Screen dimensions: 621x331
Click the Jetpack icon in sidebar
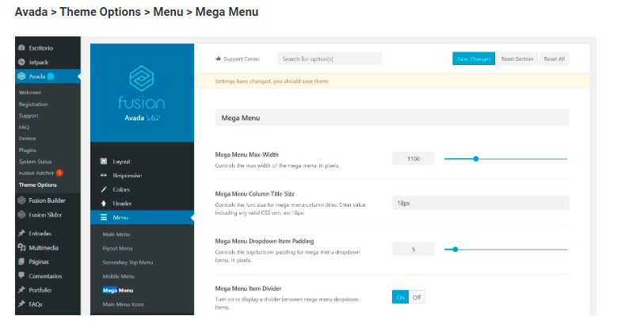coord(22,62)
